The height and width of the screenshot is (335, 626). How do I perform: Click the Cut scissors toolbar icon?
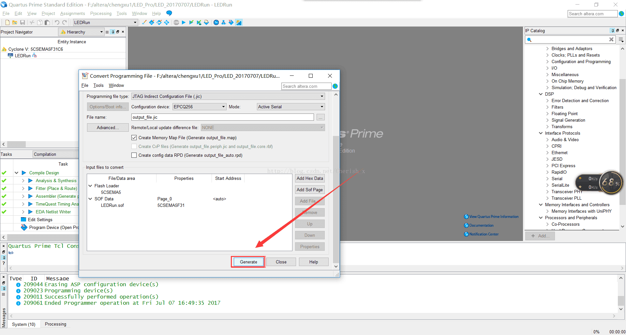point(32,22)
